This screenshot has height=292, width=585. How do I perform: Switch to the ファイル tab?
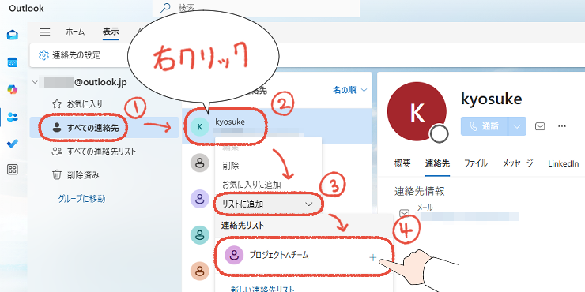[x=476, y=163]
